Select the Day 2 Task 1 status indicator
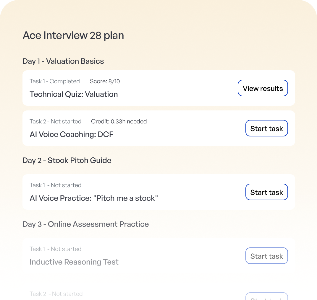Viewport: 317px width, 300px height. pos(55,185)
